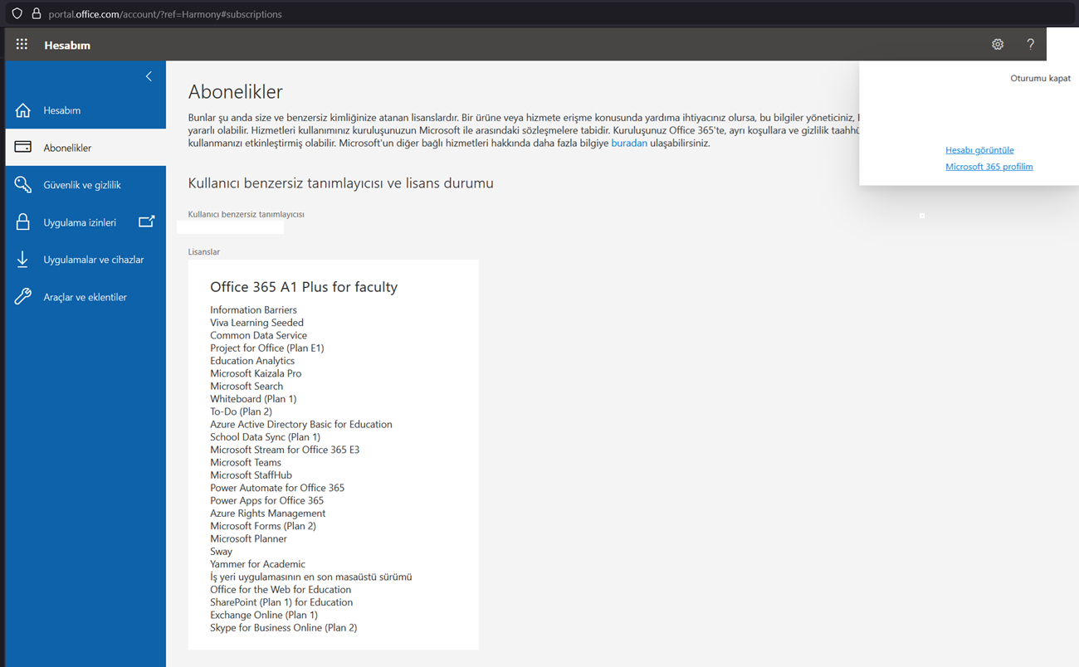
Task: Click the Microsoft Teams license entry
Action: tap(246, 463)
